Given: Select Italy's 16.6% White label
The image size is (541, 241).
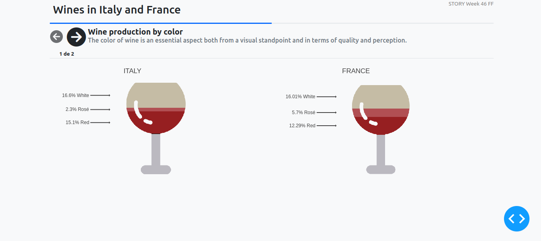Looking at the screenshot, I should tap(76, 95).
